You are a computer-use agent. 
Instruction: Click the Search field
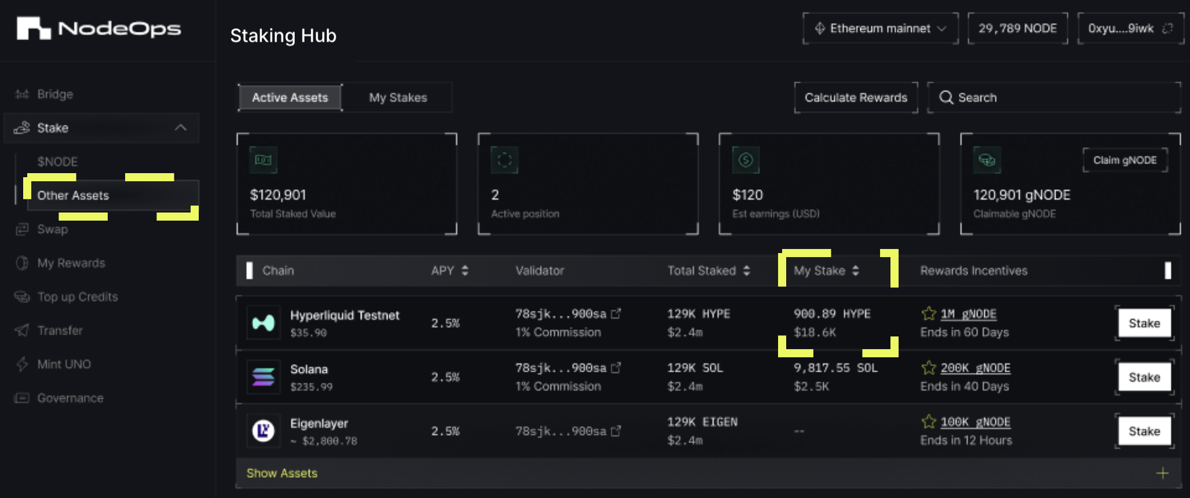pos(1054,97)
